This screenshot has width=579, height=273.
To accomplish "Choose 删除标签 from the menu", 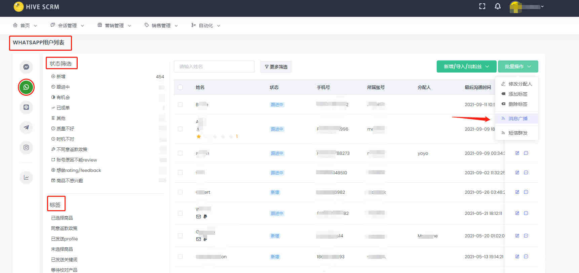I will coord(516,104).
